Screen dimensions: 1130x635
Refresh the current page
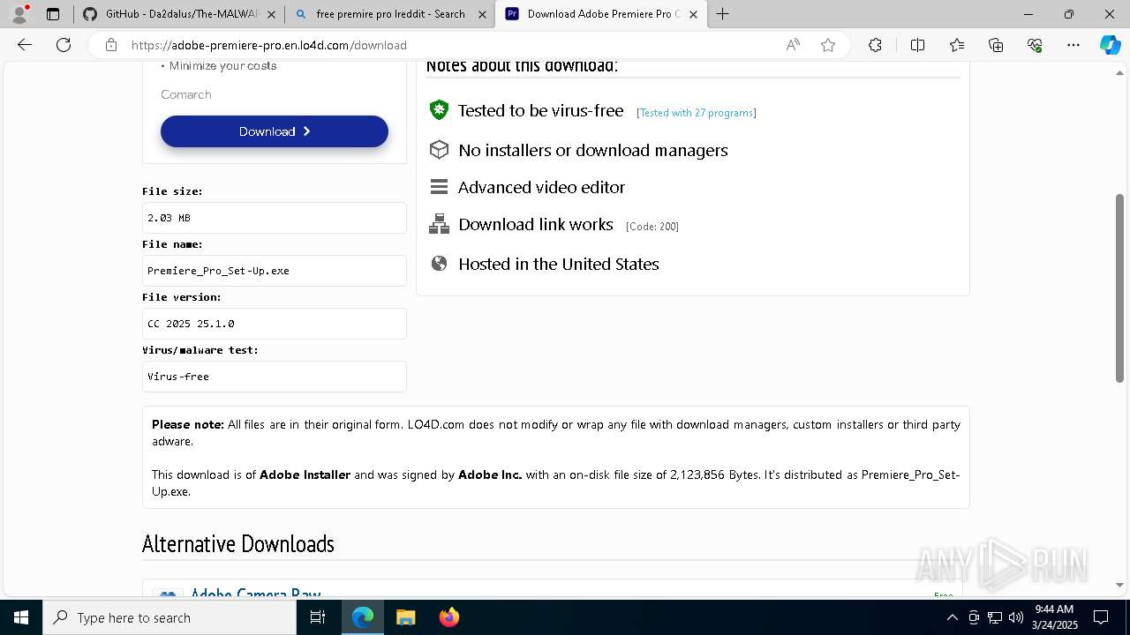[x=64, y=45]
